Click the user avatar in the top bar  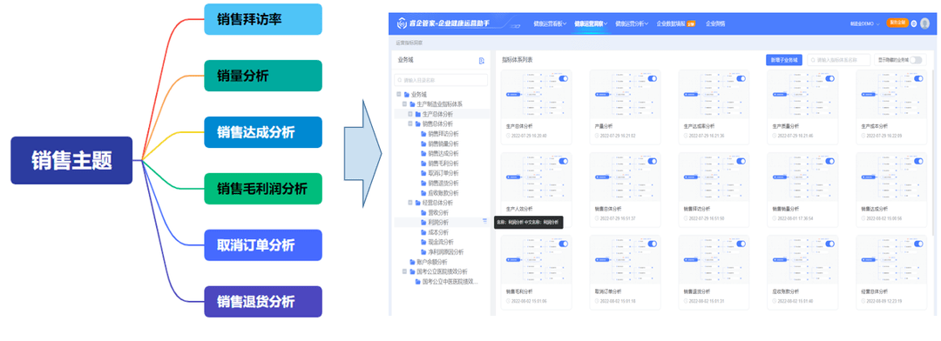click(924, 24)
